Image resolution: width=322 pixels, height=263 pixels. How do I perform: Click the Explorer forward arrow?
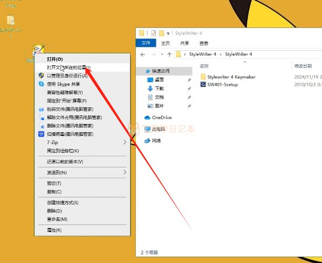[153, 54]
